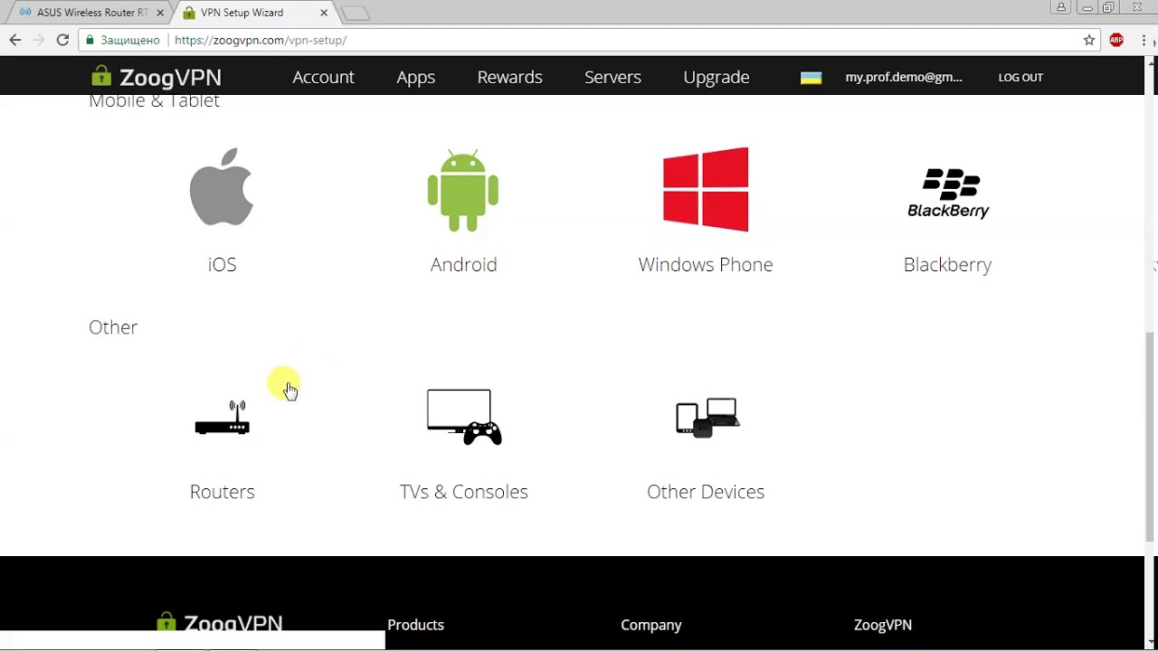The height and width of the screenshot is (651, 1158).
Task: Click the footer Company heading
Action: tap(651, 625)
